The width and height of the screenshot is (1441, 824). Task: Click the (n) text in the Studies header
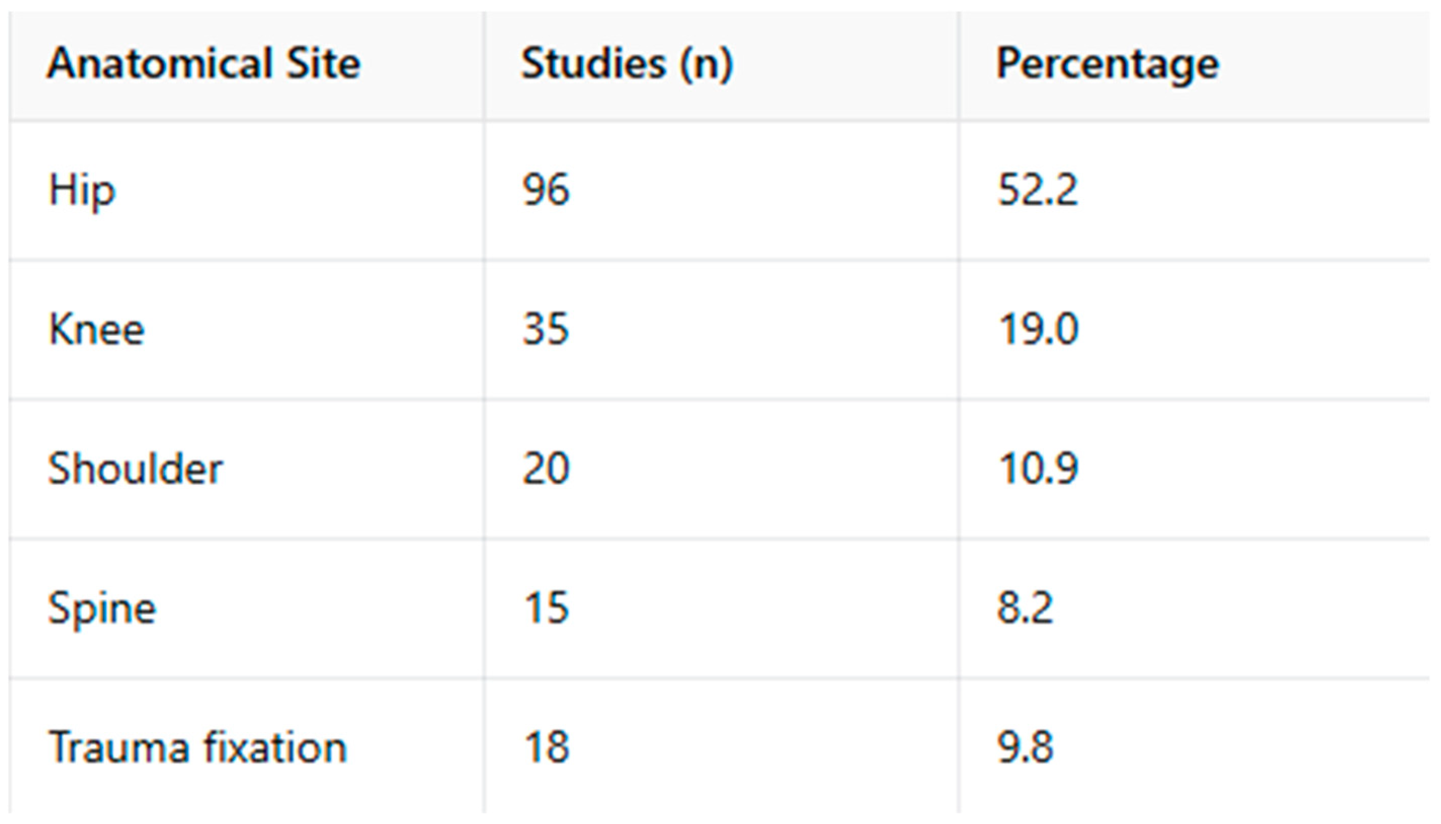[707, 63]
